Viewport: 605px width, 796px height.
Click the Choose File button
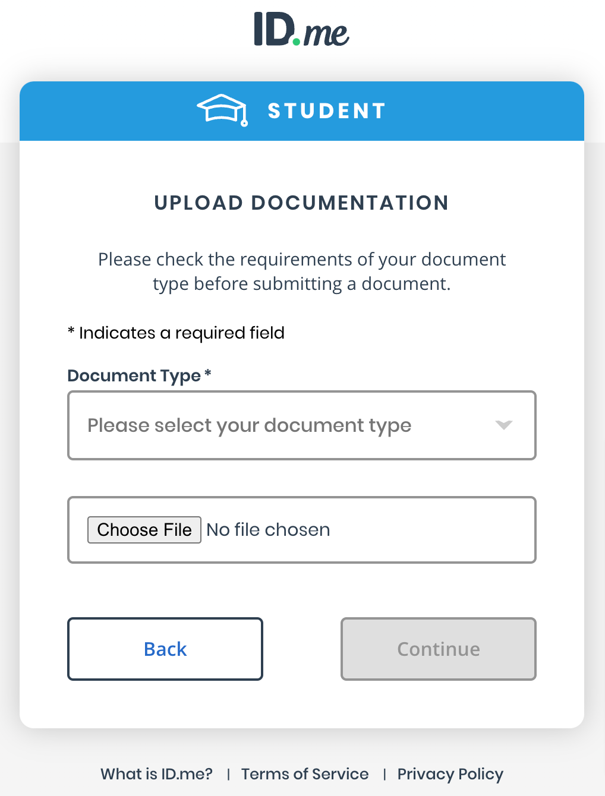pyautogui.click(x=144, y=529)
